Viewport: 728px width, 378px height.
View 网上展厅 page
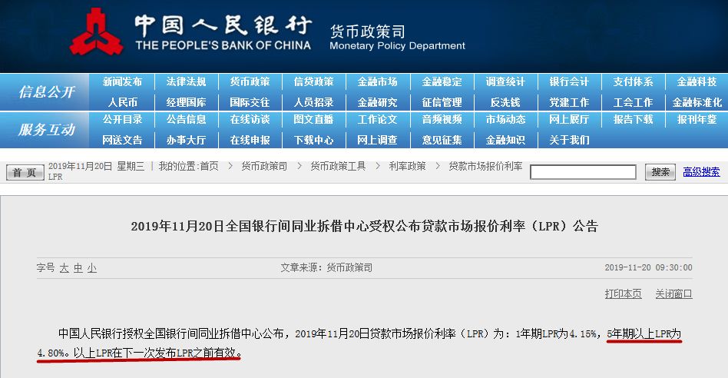pos(569,119)
